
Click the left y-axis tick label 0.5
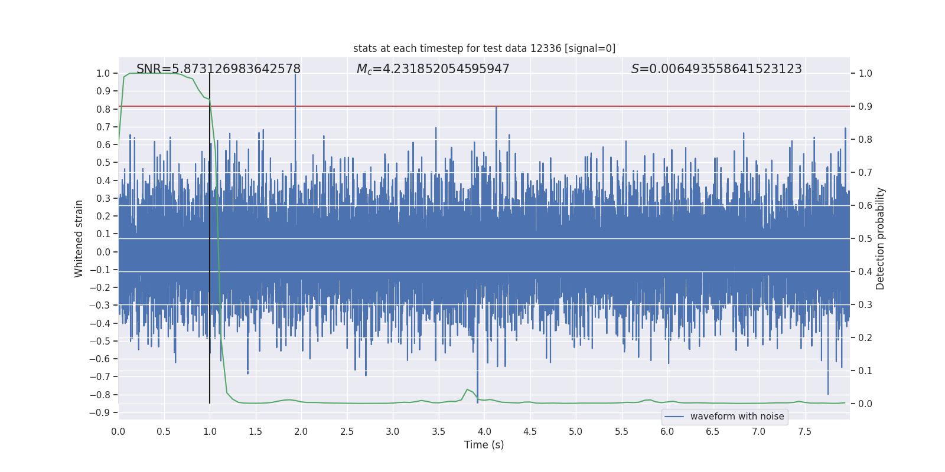(103, 163)
